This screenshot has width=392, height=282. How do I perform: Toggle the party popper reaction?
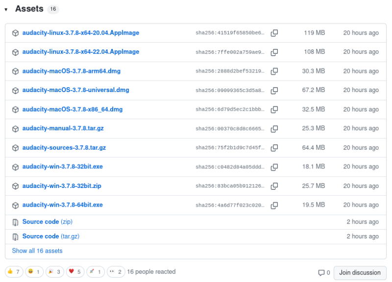tap(55, 272)
